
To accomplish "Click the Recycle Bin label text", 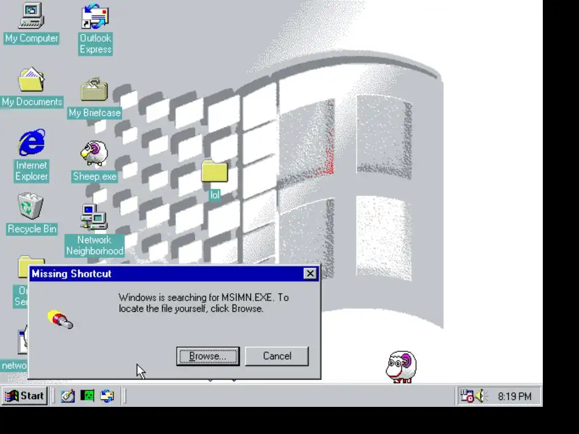I will click(x=32, y=229).
